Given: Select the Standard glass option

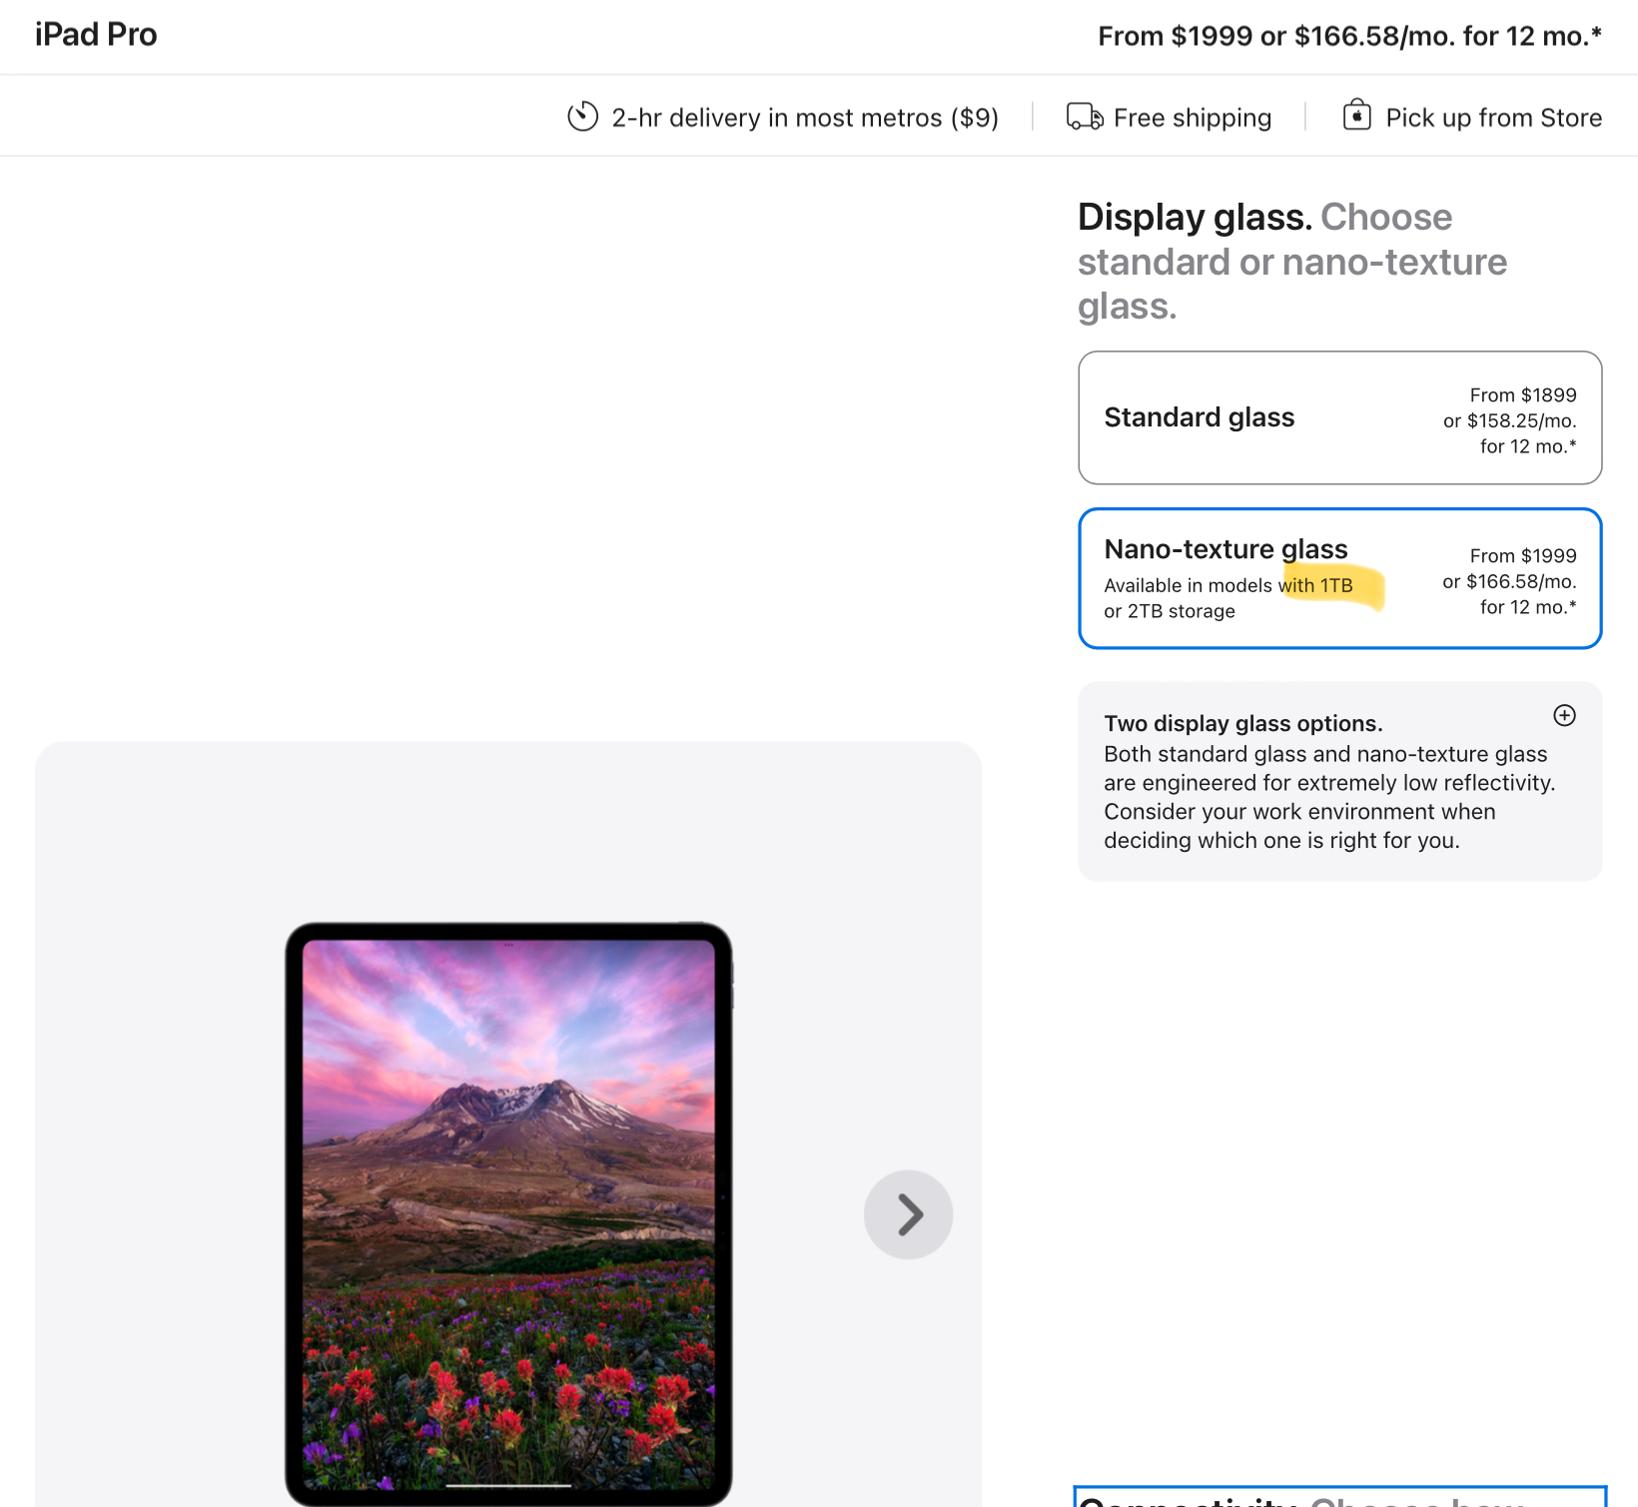Looking at the screenshot, I should pos(1340,417).
